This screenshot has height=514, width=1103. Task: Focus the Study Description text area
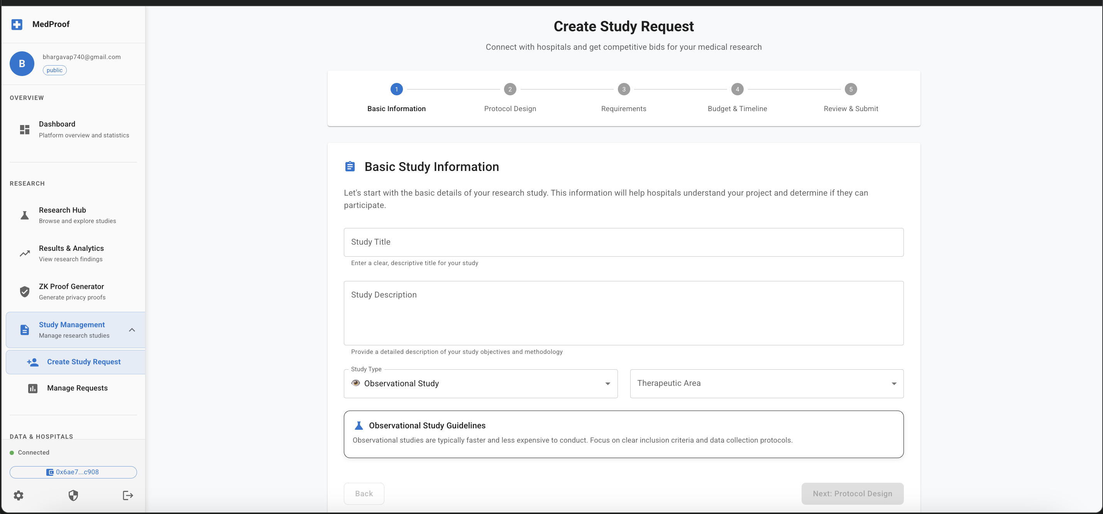[x=623, y=313]
